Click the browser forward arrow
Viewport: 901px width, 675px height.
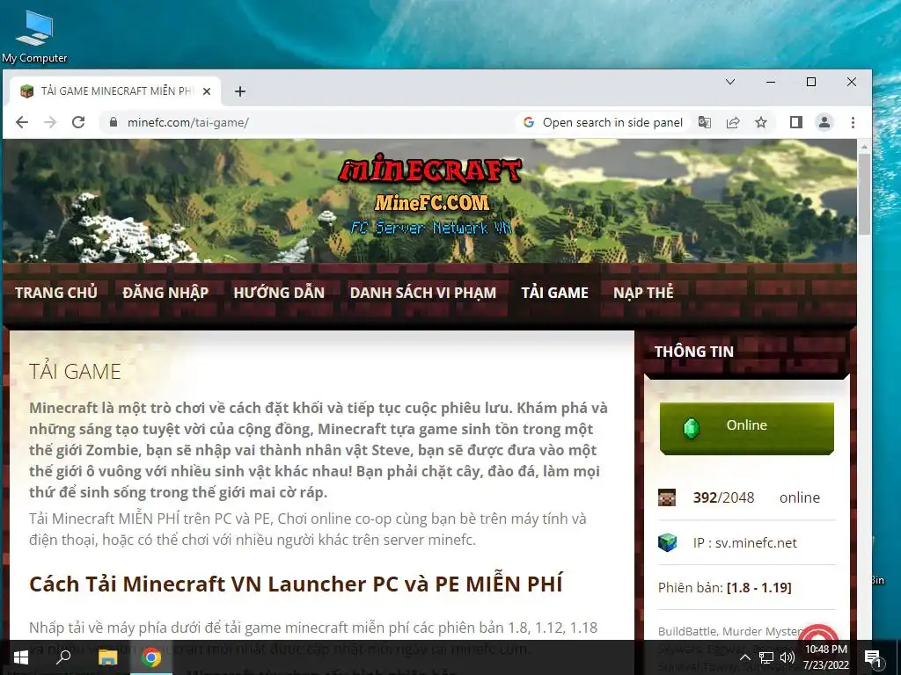click(x=50, y=122)
